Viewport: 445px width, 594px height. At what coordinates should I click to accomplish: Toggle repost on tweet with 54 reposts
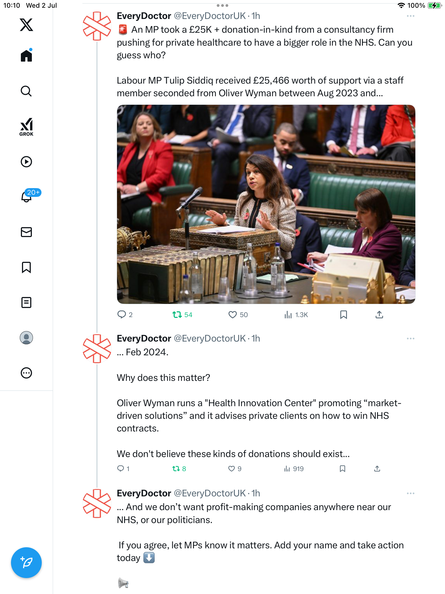coord(182,315)
